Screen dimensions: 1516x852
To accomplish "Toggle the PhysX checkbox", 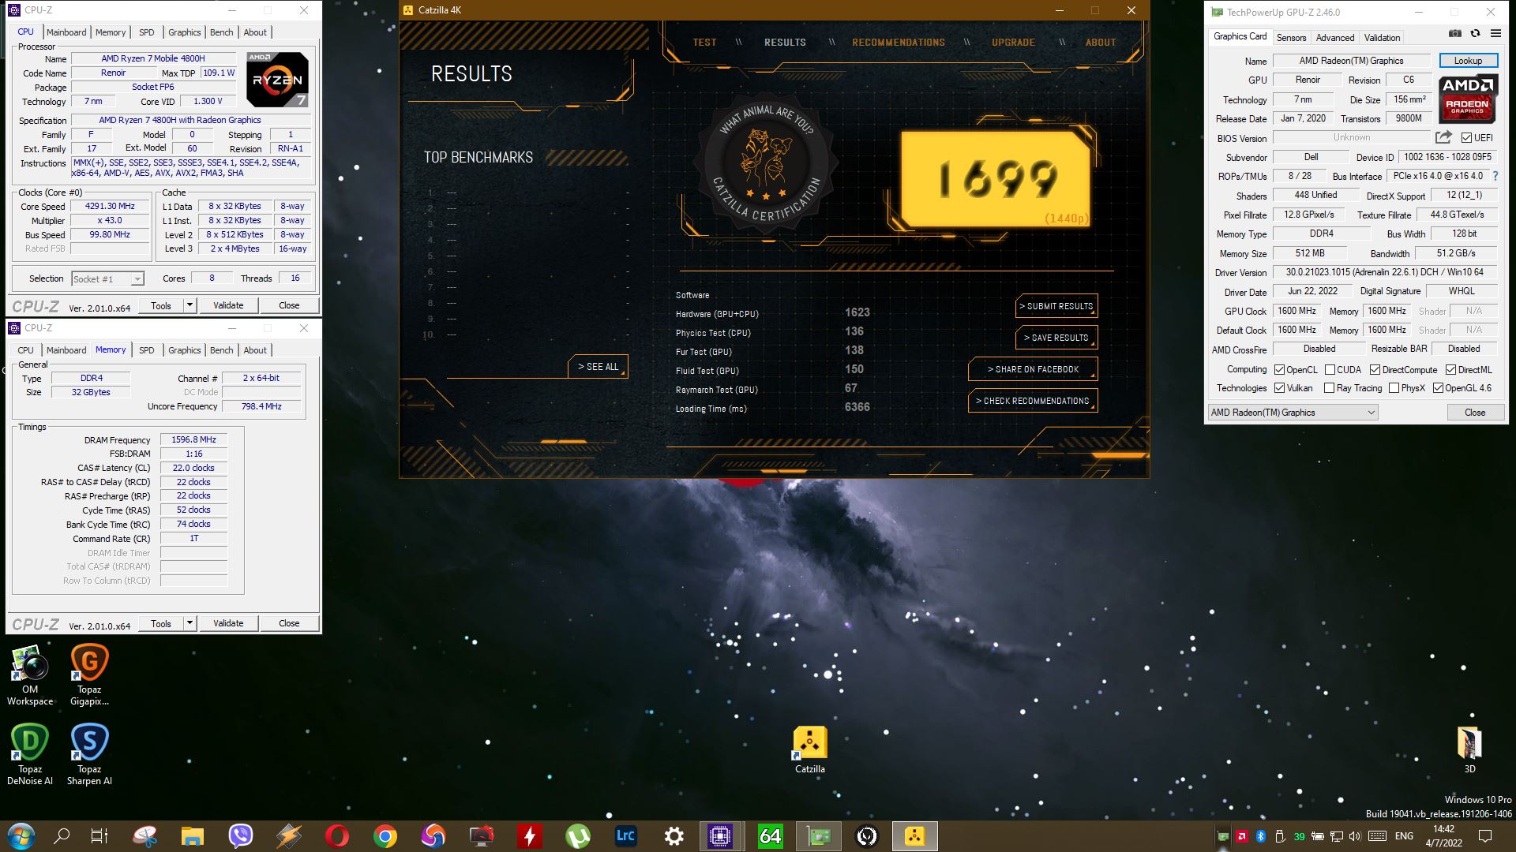I will click(1394, 388).
